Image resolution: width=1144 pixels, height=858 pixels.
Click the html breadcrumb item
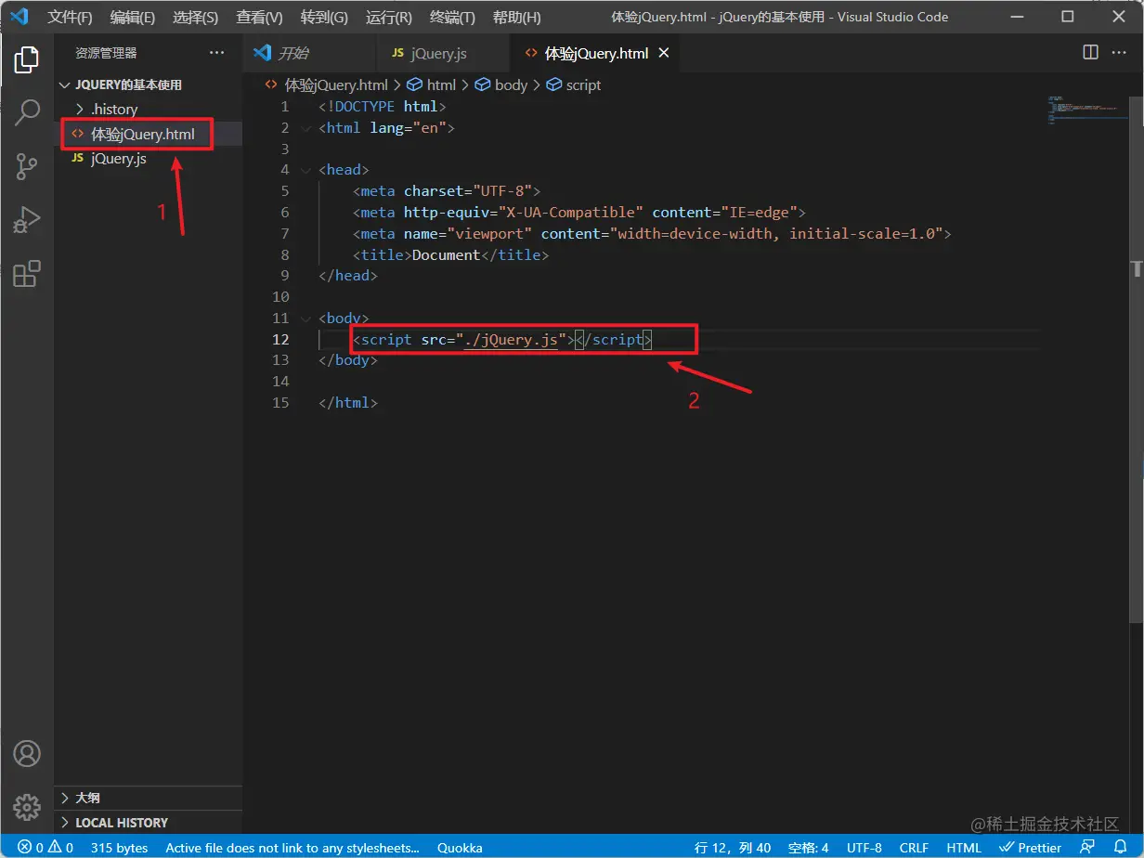(433, 84)
